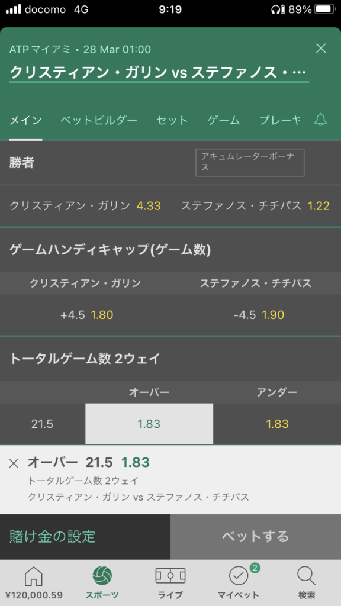Select アンダー 21.5 odds 1.83
The width and height of the screenshot is (341, 606).
tap(277, 424)
